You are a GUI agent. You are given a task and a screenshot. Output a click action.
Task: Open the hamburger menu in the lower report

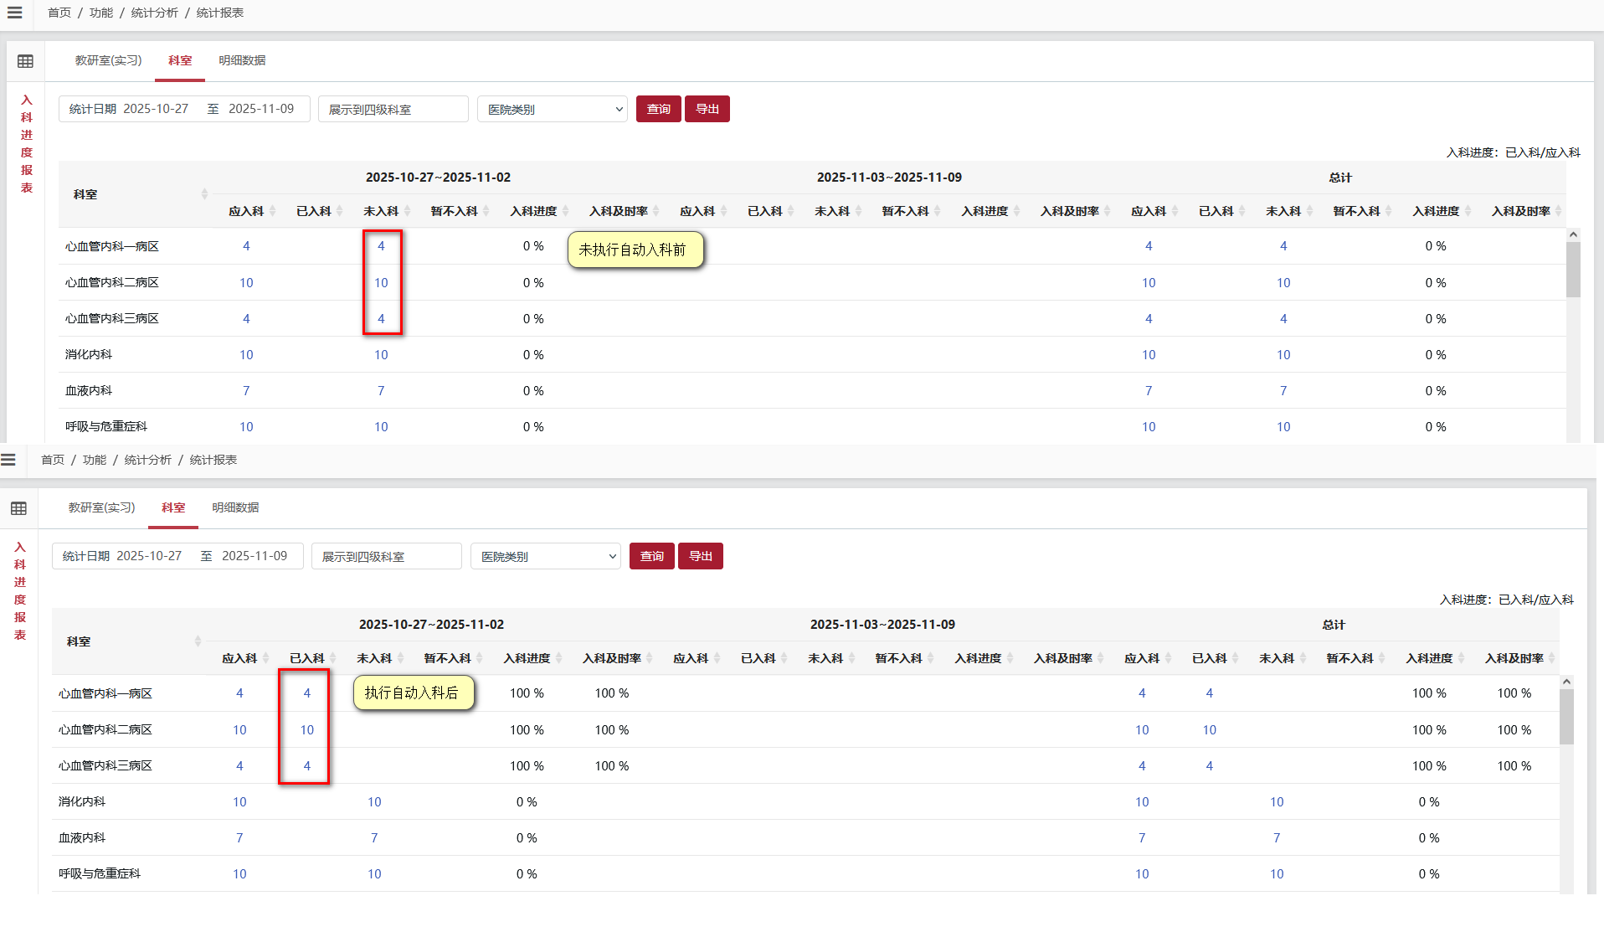point(8,460)
